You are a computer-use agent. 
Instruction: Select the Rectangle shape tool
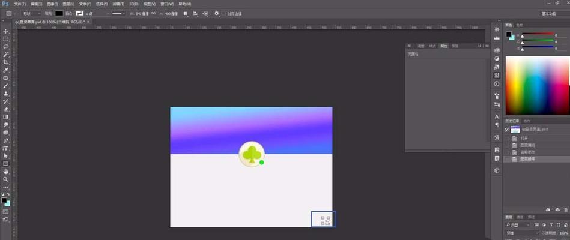pos(5,164)
